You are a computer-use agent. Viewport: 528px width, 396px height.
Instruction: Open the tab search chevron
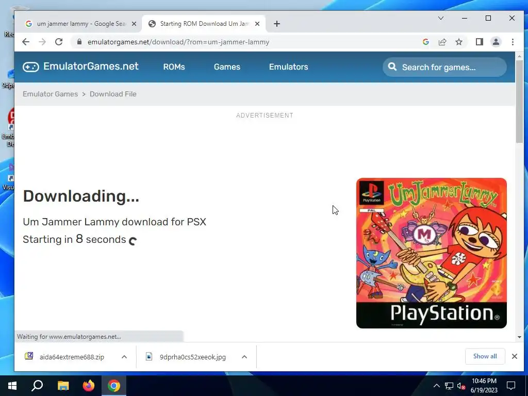pos(440,18)
